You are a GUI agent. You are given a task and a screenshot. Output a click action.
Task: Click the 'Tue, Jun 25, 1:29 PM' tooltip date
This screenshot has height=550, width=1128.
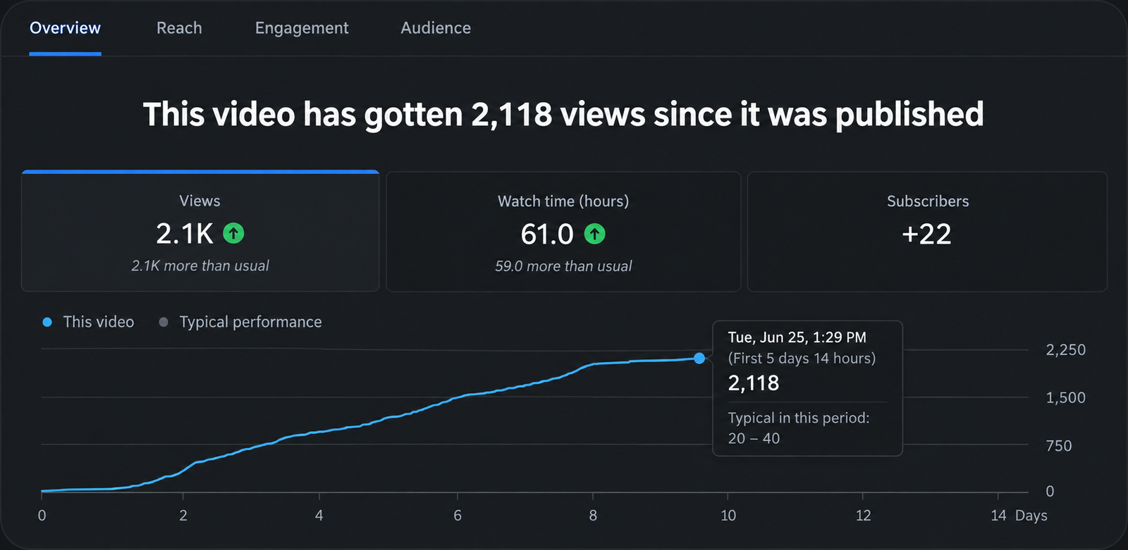click(x=797, y=337)
